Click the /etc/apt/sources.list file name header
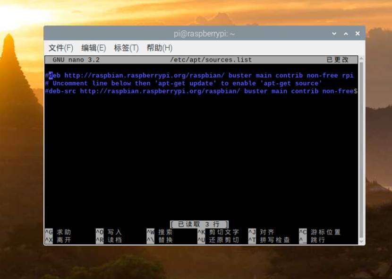The image size is (392, 279). coord(211,60)
